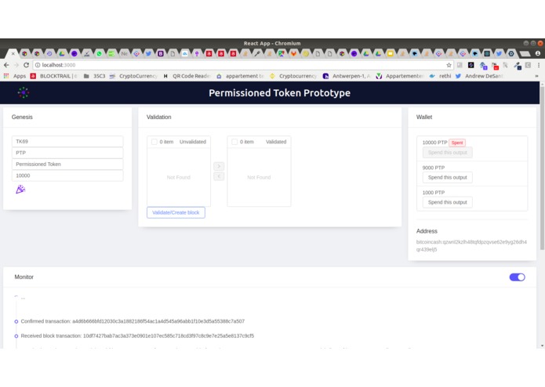
Task: Click the red Spent tag
Action: tap(457, 143)
